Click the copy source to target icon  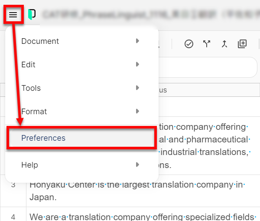tap(242, 44)
